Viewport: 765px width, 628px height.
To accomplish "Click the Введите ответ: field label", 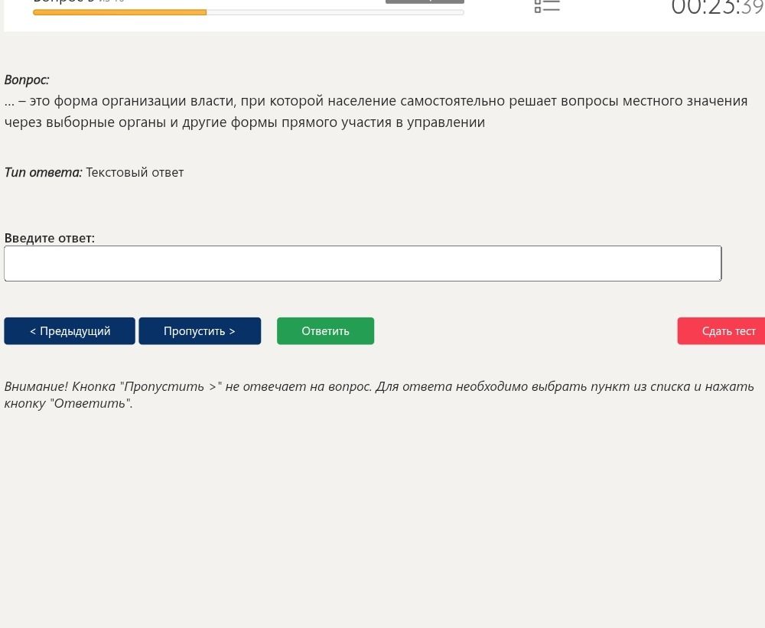I will (49, 238).
